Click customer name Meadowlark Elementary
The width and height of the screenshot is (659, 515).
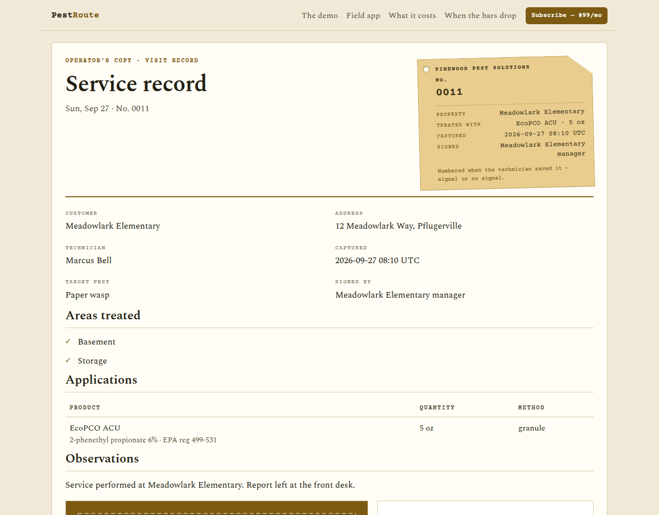click(x=113, y=226)
